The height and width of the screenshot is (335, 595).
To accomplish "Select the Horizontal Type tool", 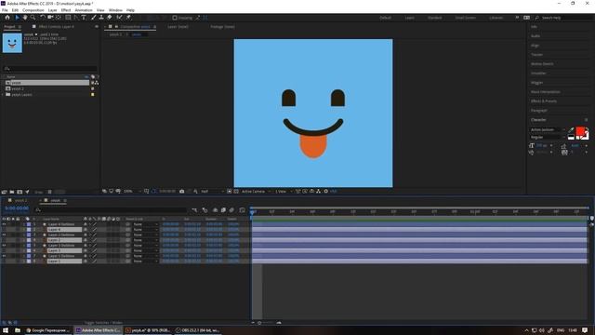I will tap(84, 18).
